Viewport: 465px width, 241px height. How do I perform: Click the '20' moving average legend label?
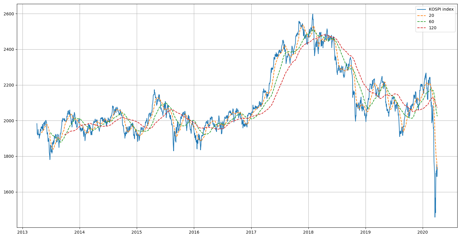click(431, 15)
